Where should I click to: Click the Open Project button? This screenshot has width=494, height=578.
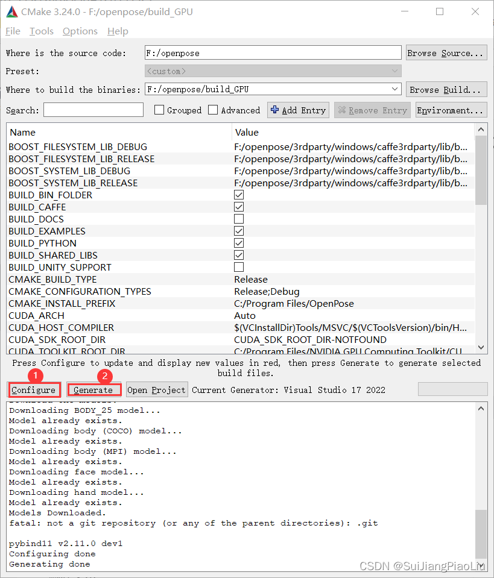(157, 390)
